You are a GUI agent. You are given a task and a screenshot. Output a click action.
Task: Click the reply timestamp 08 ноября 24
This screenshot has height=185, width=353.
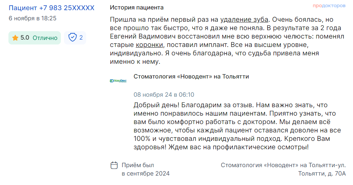(164, 95)
